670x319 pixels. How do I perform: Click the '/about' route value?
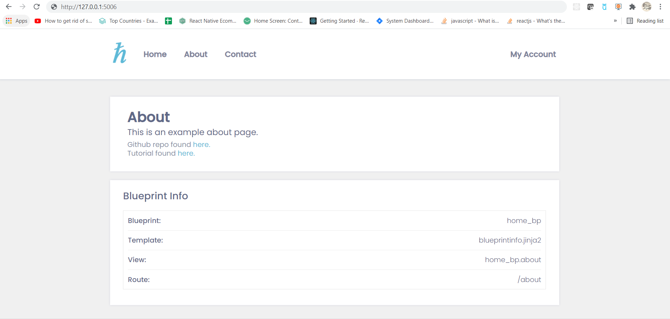(x=529, y=280)
